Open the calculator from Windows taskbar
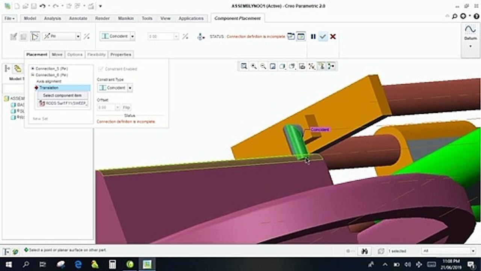This screenshot has height=271, width=481. point(112,264)
